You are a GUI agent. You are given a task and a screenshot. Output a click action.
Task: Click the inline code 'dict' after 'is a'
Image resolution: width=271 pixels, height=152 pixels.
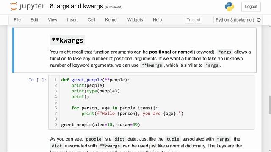(119, 139)
